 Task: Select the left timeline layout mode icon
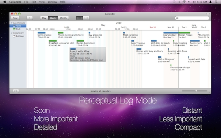[79, 18]
